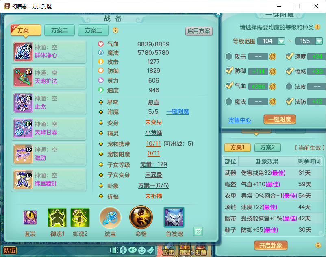Viewport: 326px width, 257px height.
Task: Close the 战备 panel
Action: (218, 14)
